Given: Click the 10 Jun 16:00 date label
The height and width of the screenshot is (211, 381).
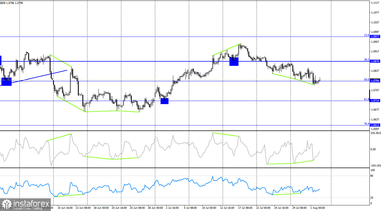Looking at the screenshot, I should click(x=65, y=208).
